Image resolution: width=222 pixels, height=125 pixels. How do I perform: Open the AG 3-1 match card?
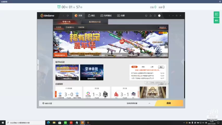coord(125,93)
